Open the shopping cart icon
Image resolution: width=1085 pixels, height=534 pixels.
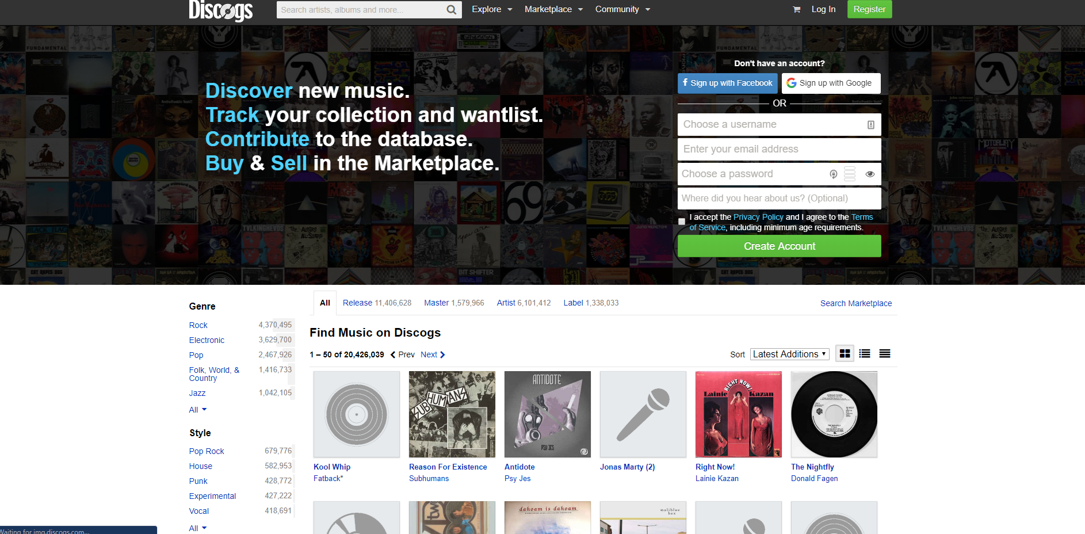797,9
